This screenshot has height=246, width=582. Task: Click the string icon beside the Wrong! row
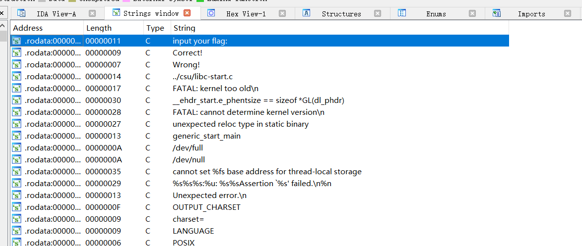point(16,64)
